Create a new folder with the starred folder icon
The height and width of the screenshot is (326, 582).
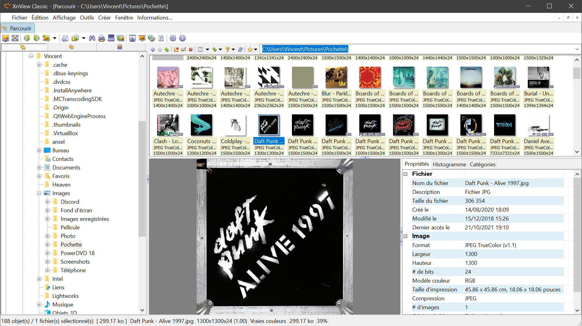(x=176, y=50)
